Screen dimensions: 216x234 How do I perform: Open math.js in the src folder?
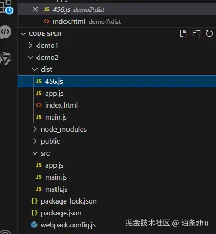(x=117, y=189)
